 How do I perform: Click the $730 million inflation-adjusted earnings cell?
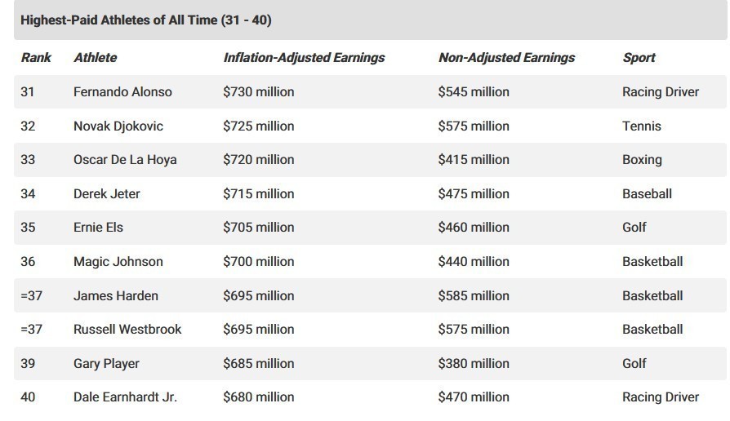tap(259, 92)
